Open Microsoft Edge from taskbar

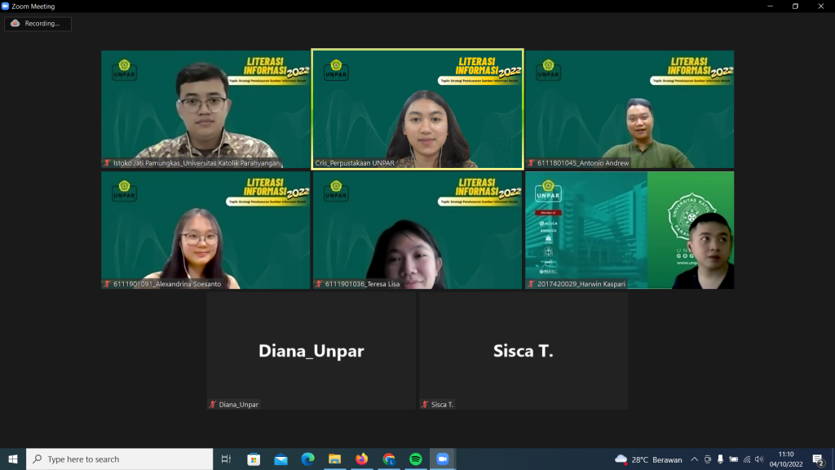tap(307, 459)
